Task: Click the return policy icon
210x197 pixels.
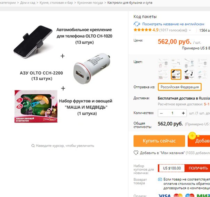Action: coord(160,179)
